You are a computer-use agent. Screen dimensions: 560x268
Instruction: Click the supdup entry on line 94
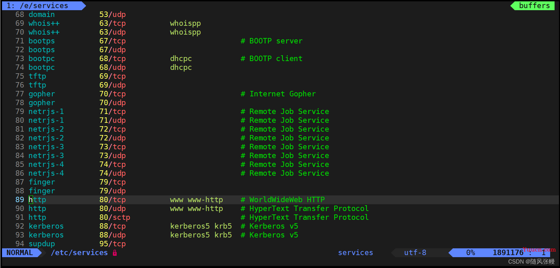(42, 244)
